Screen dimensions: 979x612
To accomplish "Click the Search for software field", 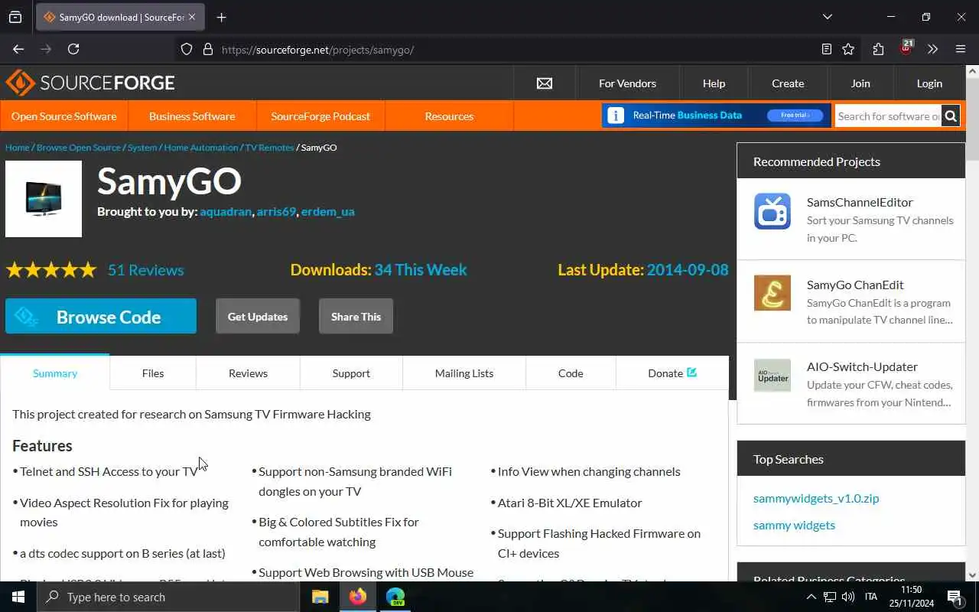I will click(888, 116).
